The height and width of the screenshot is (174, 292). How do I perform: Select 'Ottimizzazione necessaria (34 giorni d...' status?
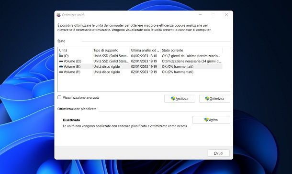click(191, 61)
